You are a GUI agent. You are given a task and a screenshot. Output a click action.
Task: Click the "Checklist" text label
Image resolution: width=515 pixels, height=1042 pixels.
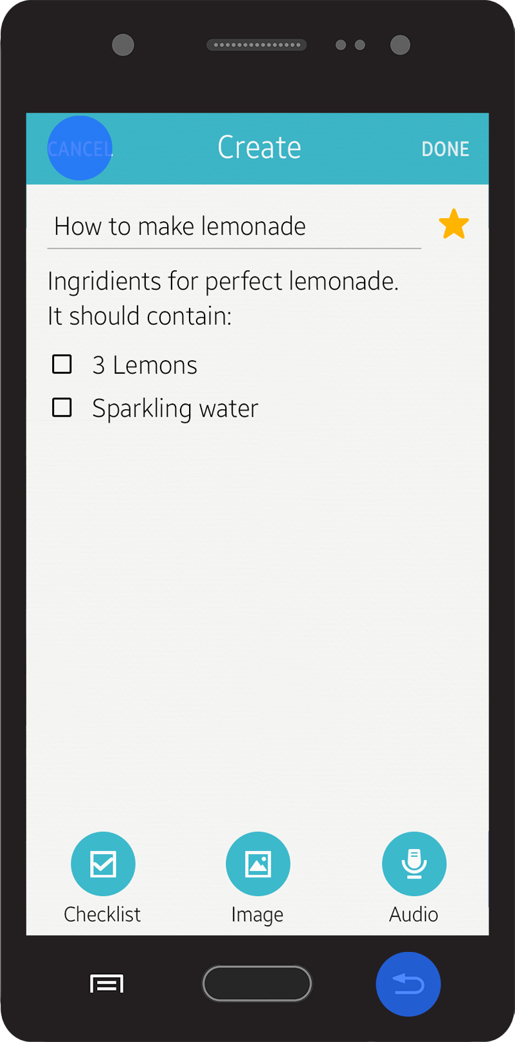(x=102, y=914)
